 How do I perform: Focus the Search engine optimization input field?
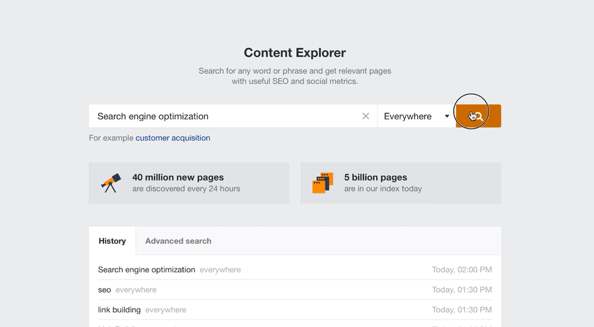coord(226,116)
